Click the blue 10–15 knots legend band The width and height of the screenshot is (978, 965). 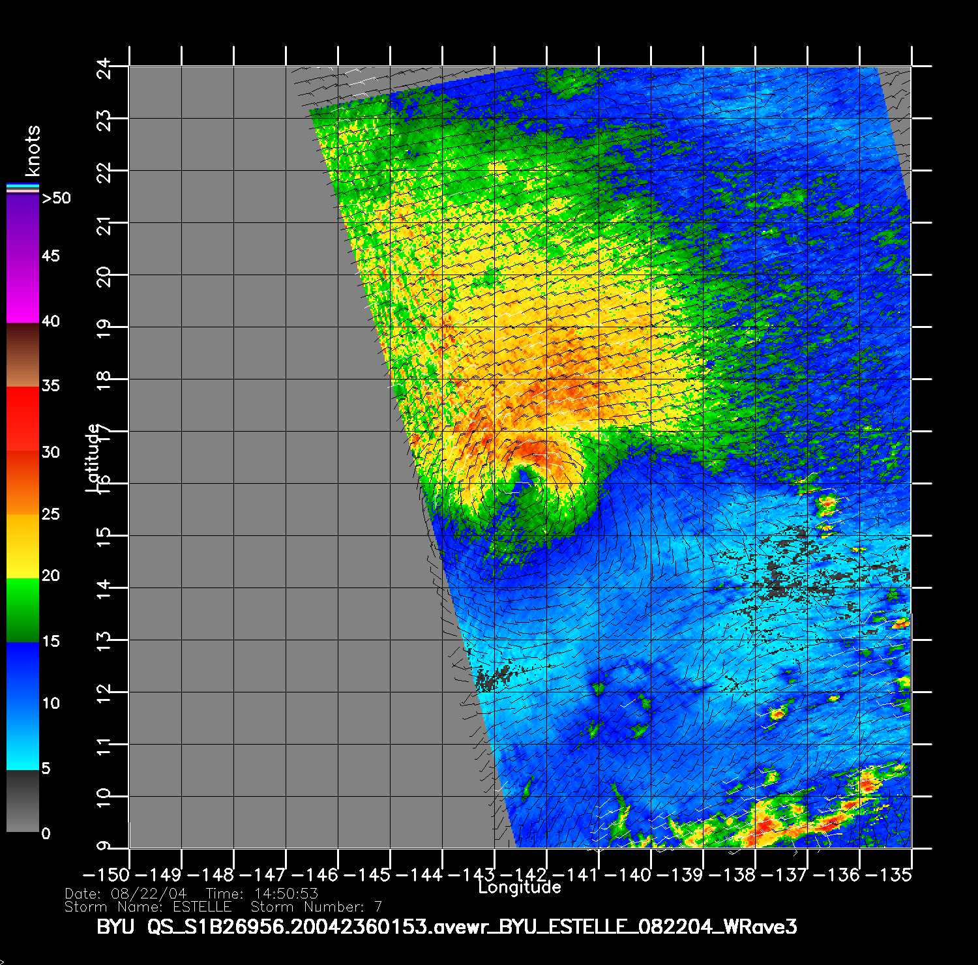22,674
